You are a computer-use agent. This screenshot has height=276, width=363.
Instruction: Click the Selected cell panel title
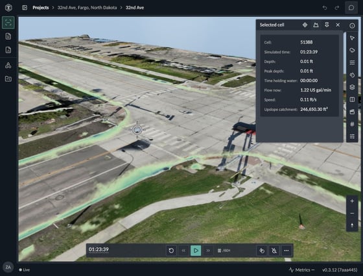272,25
